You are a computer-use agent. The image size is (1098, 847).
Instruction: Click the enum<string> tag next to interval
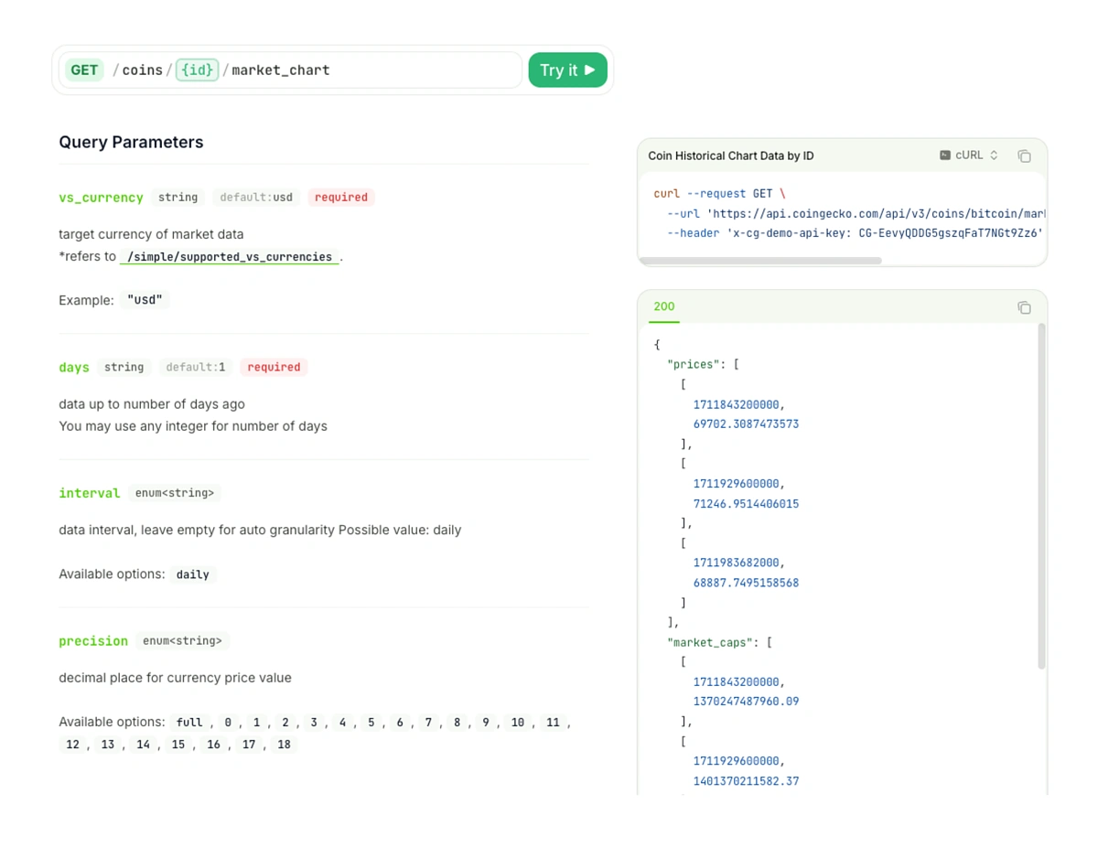[x=175, y=493]
